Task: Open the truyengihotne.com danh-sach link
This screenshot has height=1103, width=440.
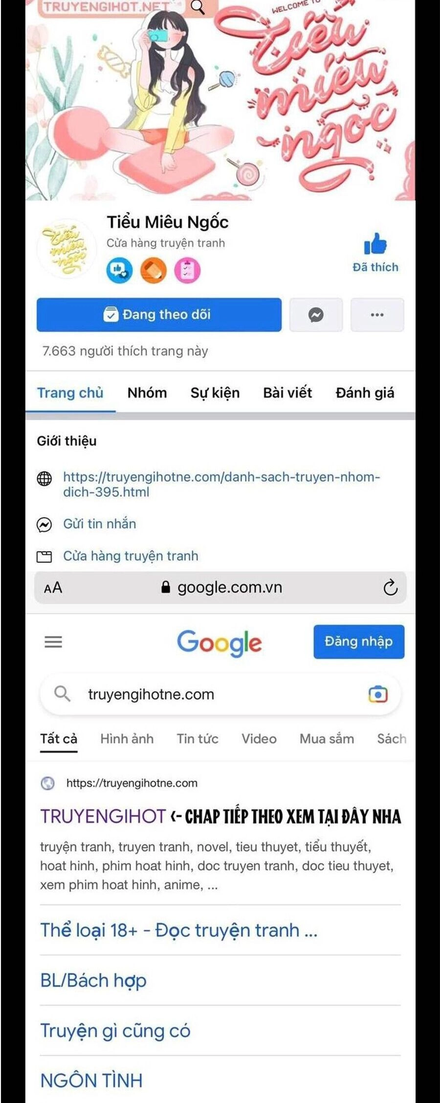Action: click(221, 484)
